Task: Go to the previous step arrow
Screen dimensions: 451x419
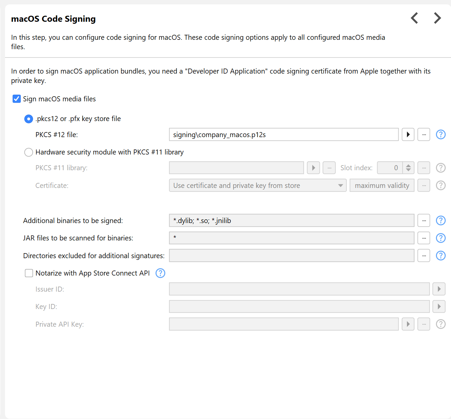Action: pyautogui.click(x=414, y=18)
